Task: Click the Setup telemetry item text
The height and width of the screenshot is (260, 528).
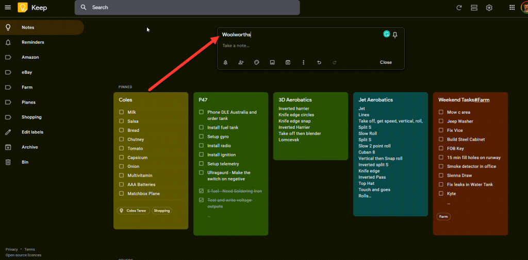Action: point(223,164)
